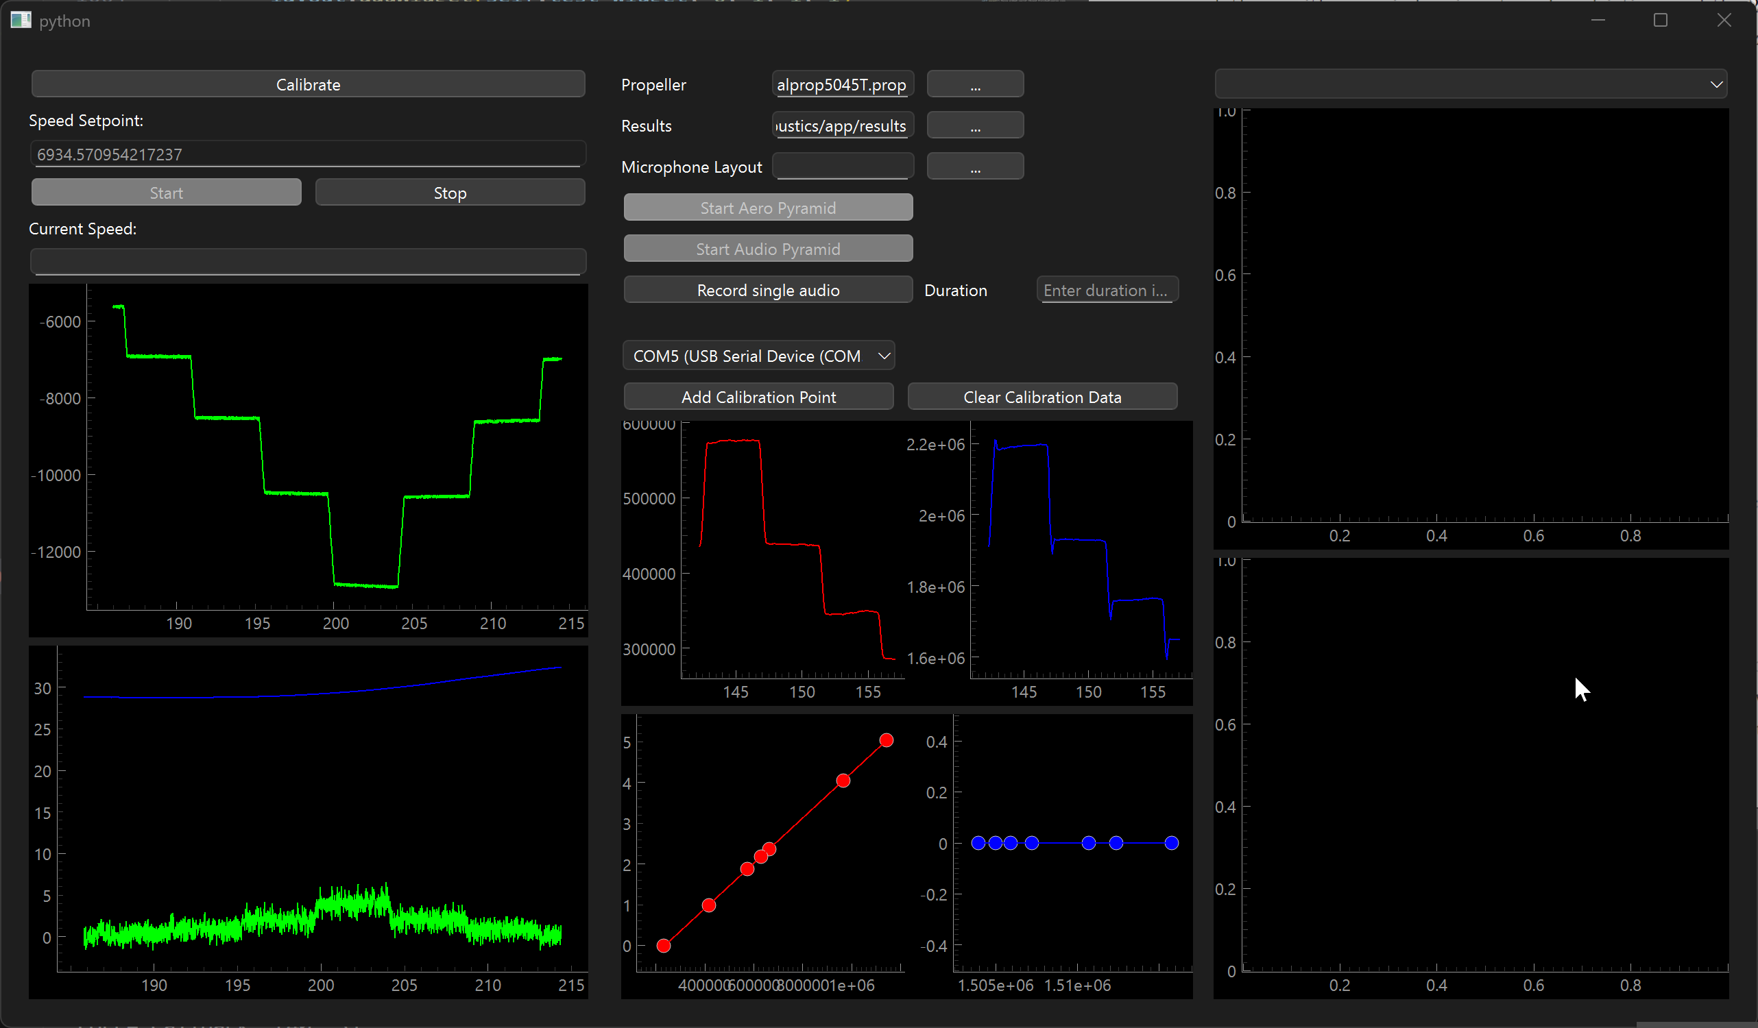Click the Start speed button

click(166, 193)
